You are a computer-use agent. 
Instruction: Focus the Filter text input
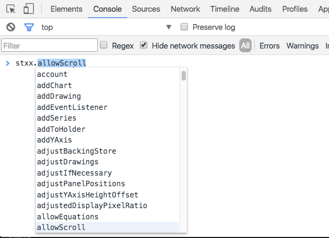(x=49, y=45)
